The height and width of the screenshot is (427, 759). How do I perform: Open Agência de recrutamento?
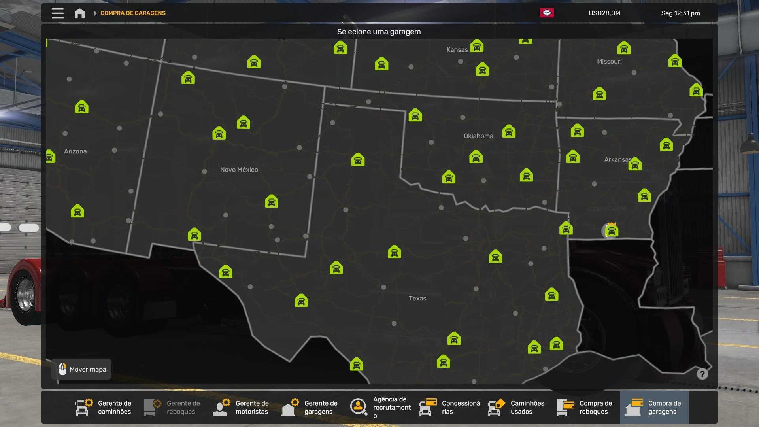380,407
